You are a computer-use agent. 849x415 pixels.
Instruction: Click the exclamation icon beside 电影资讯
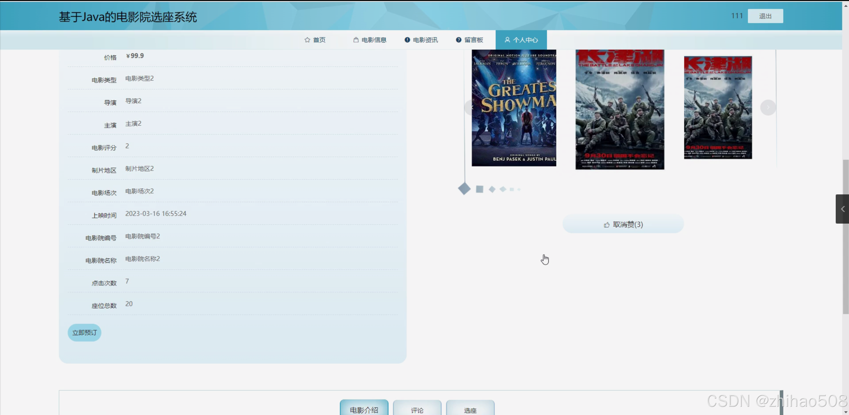(407, 40)
